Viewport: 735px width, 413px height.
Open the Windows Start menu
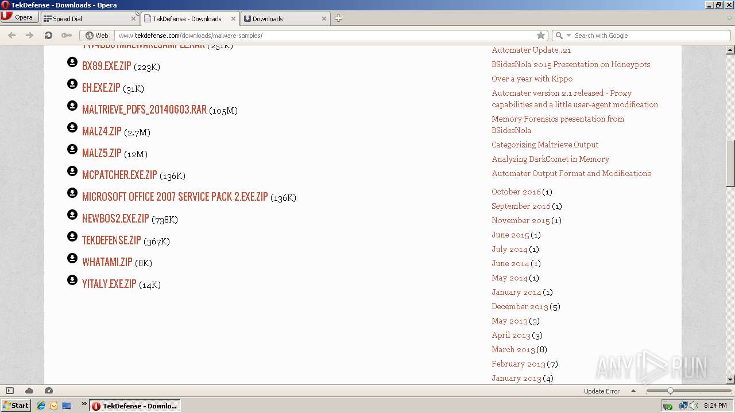point(16,406)
